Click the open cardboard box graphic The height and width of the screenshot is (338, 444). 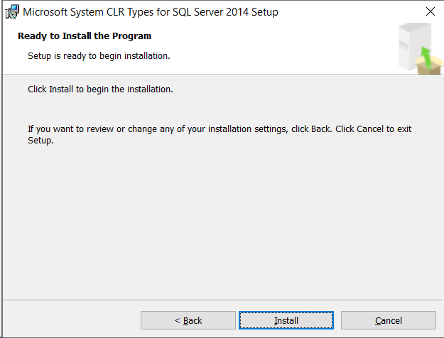tap(429, 65)
